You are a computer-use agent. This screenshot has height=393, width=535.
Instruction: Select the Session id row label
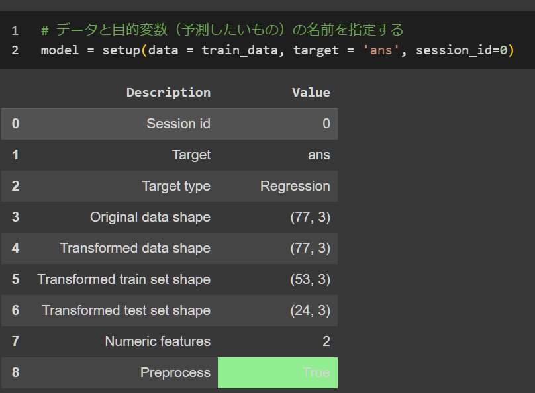coord(179,124)
